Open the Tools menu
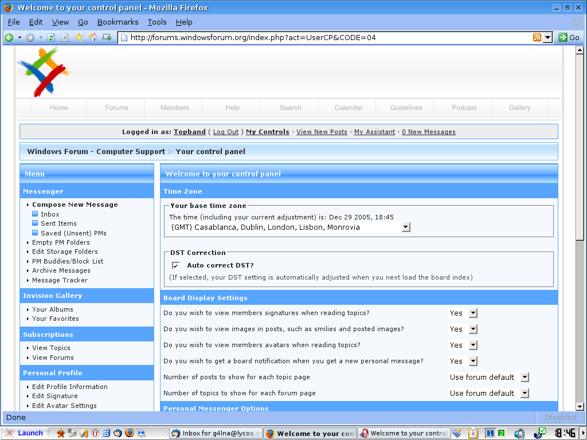 point(157,22)
